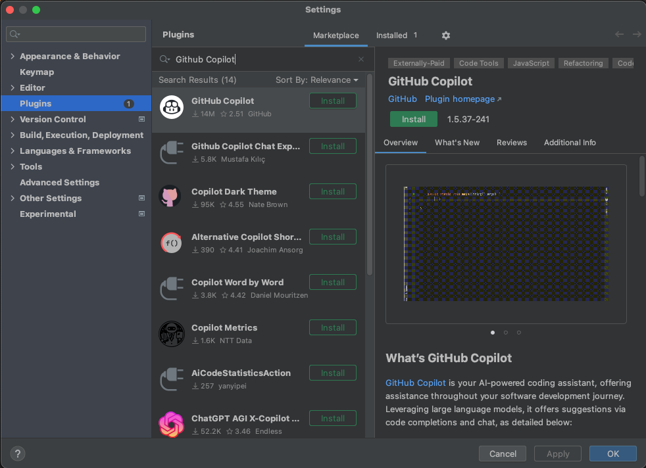646x468 pixels.
Task: Switch to the Marketplace tab
Action: tap(335, 35)
